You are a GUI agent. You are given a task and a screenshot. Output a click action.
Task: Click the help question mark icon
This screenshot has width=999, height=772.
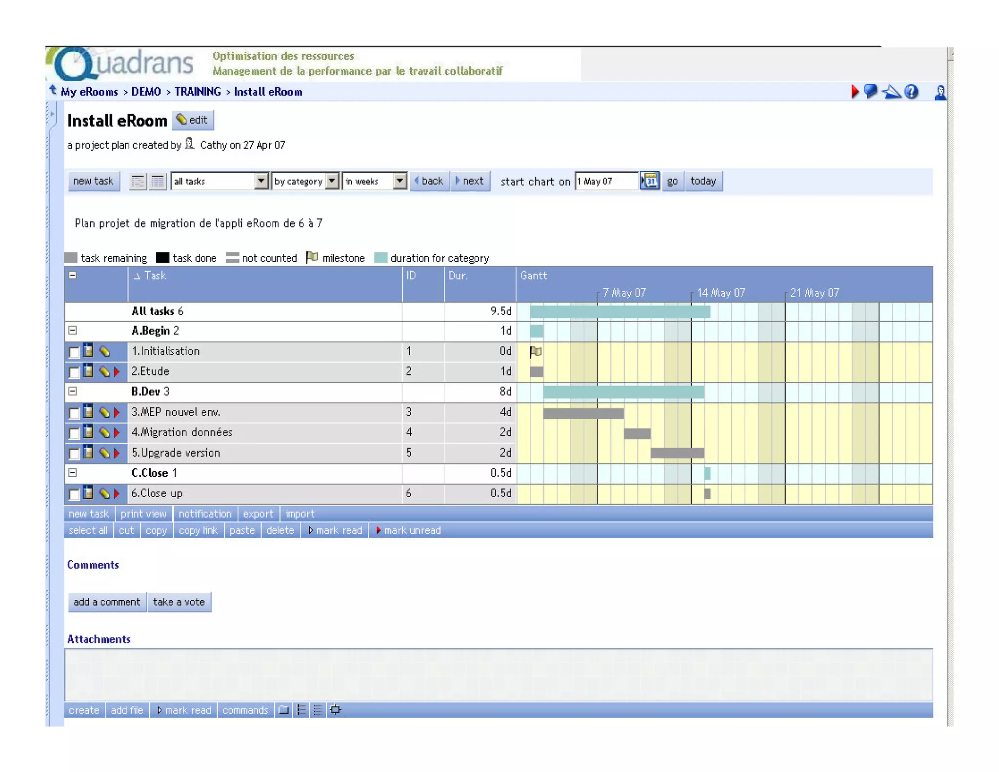point(911,92)
